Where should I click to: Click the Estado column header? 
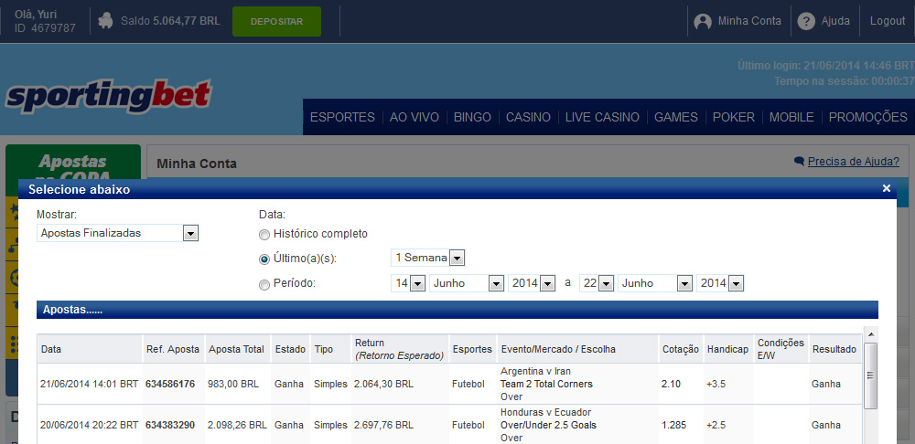[290, 349]
